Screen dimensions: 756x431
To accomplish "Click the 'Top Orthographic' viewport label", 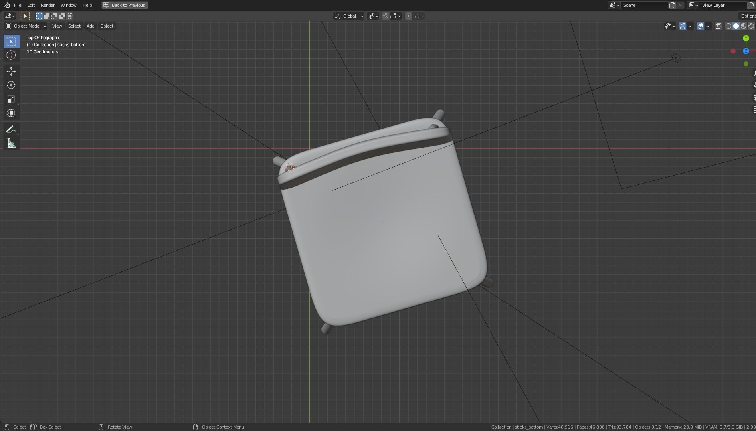I will coord(44,38).
